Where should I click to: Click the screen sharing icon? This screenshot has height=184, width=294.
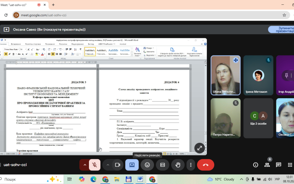tap(132, 165)
